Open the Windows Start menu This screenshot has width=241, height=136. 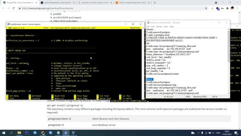point(4,133)
